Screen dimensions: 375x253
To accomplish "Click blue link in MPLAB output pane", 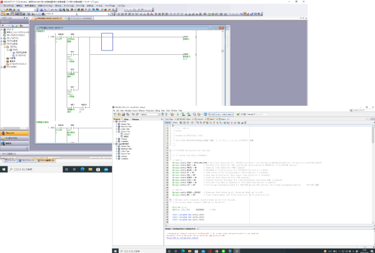I will pos(182,238).
